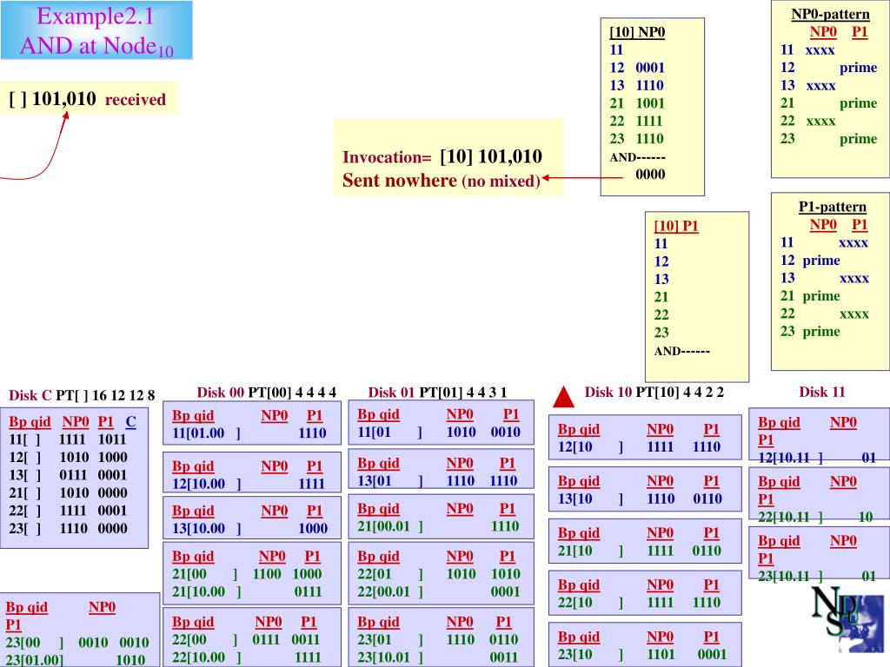Click "23[10.11 ] 01" row in Disk 11
890x667 pixels.
817,577
